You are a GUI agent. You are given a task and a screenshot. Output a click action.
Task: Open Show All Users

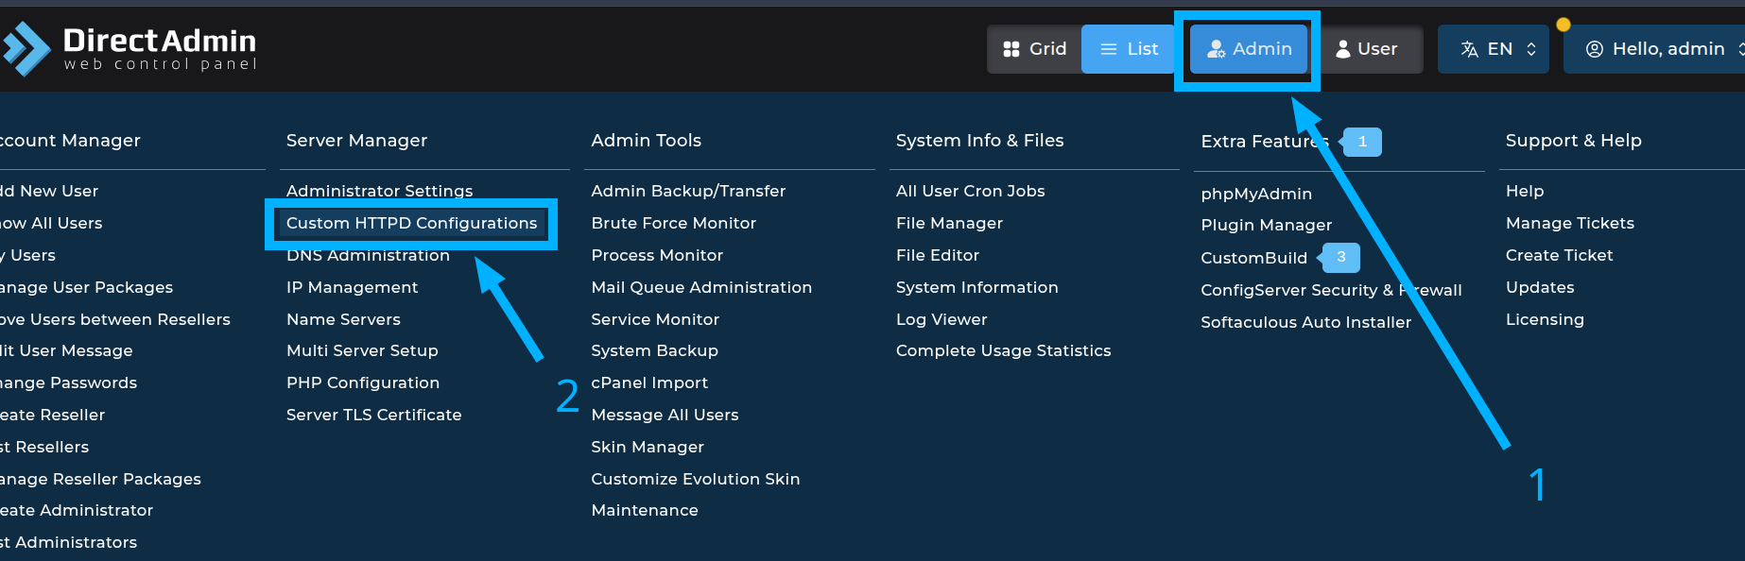tap(51, 223)
